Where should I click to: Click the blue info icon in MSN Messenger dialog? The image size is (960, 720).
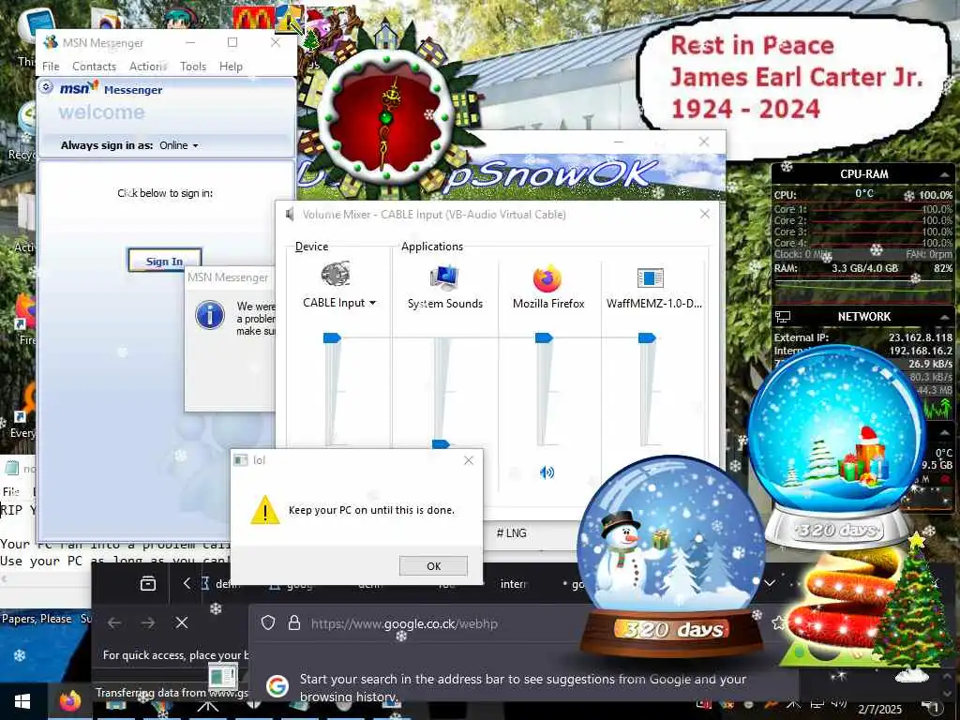[210, 315]
